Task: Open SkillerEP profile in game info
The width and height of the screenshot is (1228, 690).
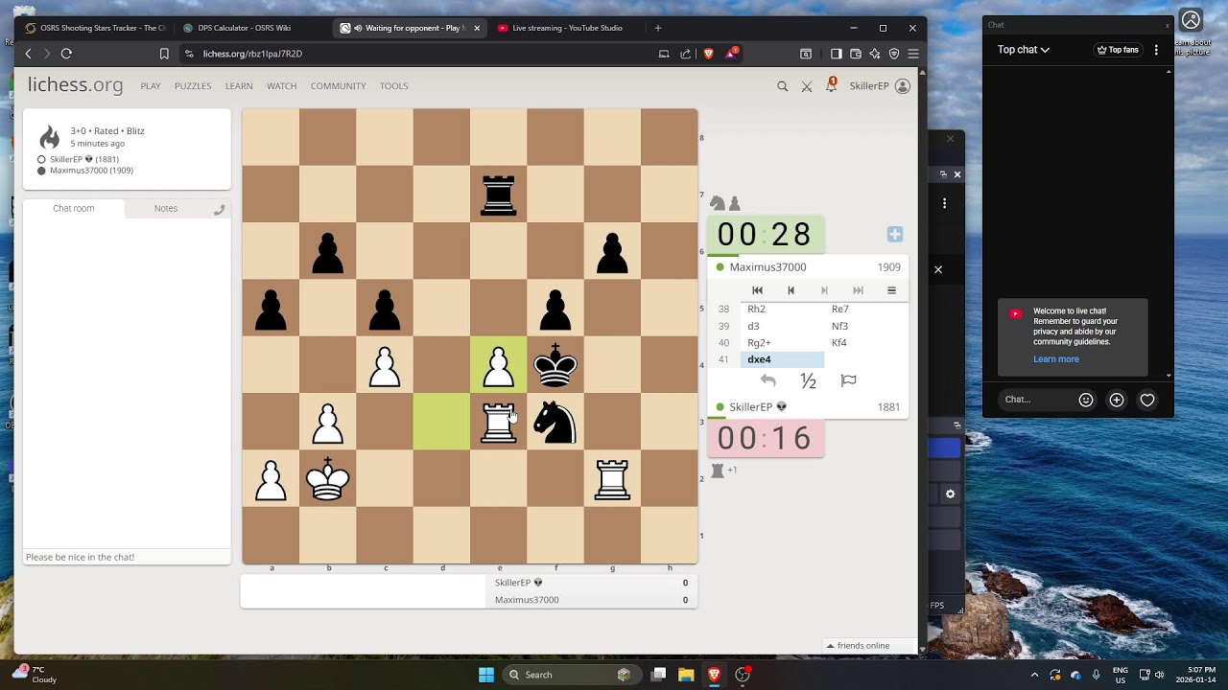Action: click(84, 159)
